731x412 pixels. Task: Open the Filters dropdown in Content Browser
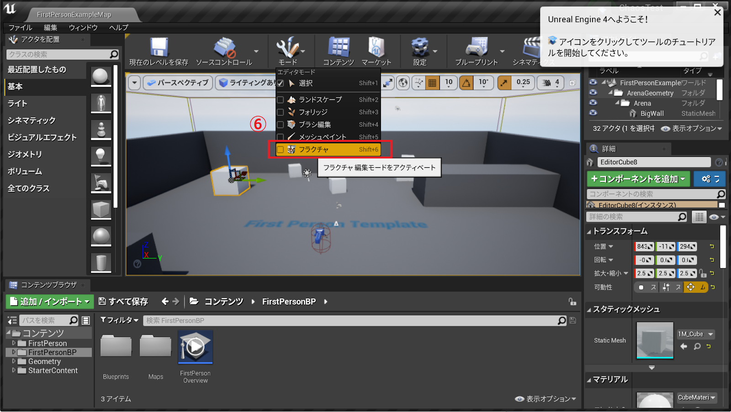tap(119, 320)
